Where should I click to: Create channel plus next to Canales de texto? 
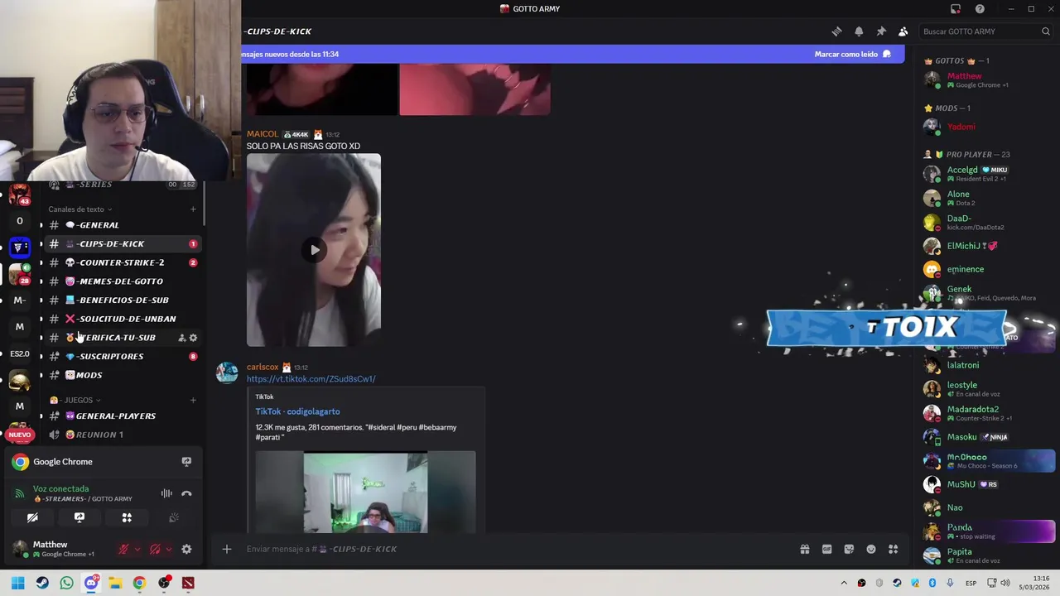click(x=193, y=209)
